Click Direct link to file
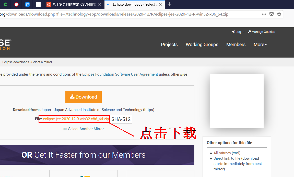294x177 pixels. click(227, 158)
